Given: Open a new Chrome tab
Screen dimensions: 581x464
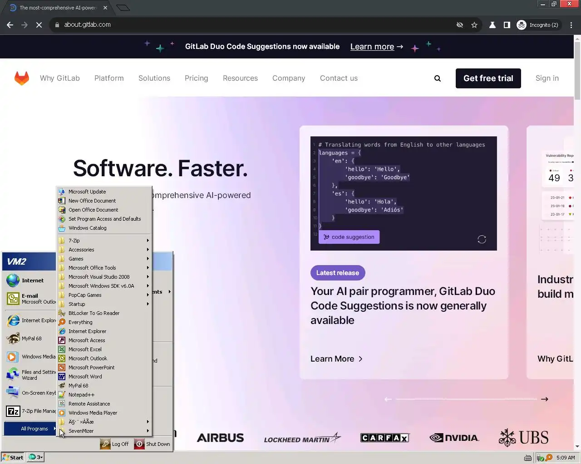Looking at the screenshot, I should click(x=123, y=8).
